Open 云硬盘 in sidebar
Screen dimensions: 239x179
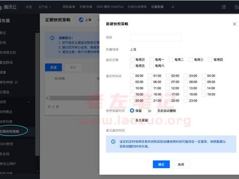[5, 92]
